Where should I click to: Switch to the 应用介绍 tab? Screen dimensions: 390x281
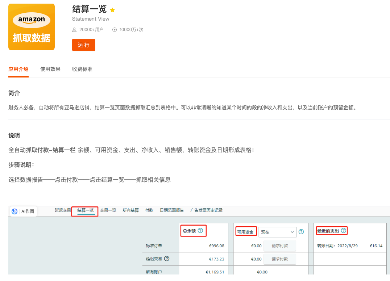(x=18, y=69)
